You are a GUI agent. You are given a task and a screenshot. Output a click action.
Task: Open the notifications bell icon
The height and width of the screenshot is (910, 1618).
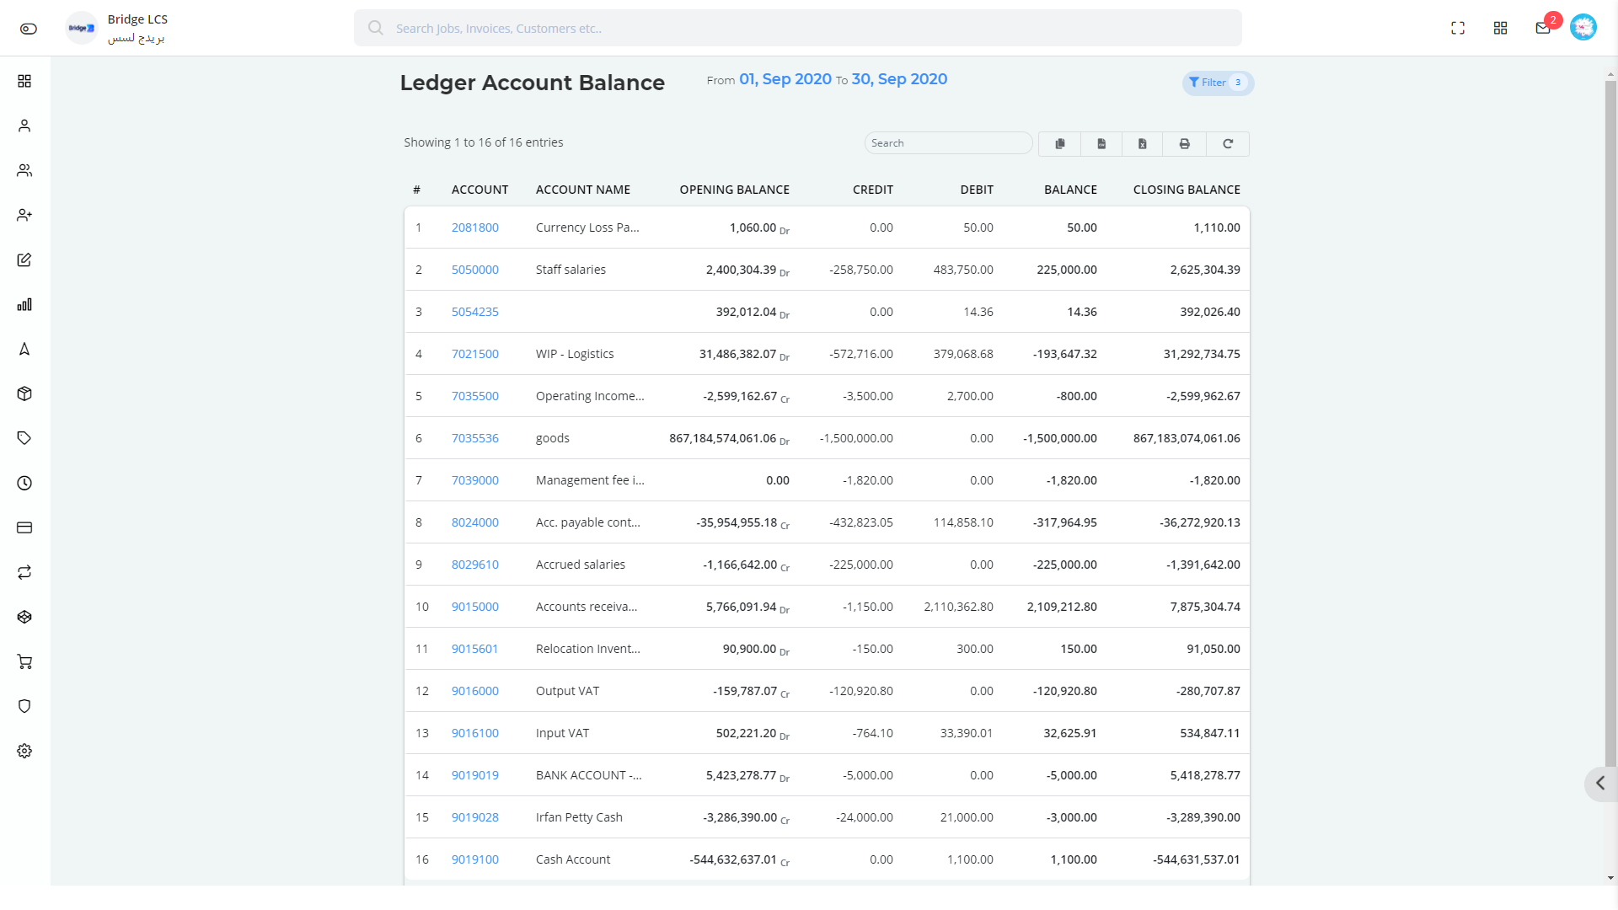click(x=1542, y=28)
